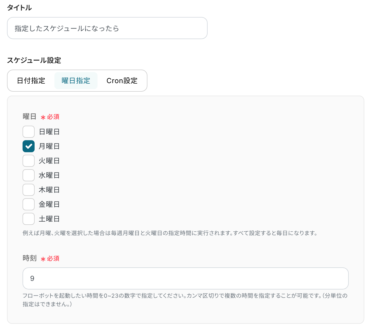Viewport: 368px width, 327px height.
Task: Uncheck the 月曜日 checkbox
Action: coord(29,146)
